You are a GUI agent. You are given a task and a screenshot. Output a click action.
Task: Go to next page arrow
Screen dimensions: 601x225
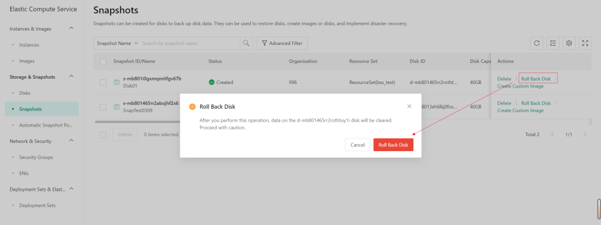pyautogui.click(x=585, y=134)
